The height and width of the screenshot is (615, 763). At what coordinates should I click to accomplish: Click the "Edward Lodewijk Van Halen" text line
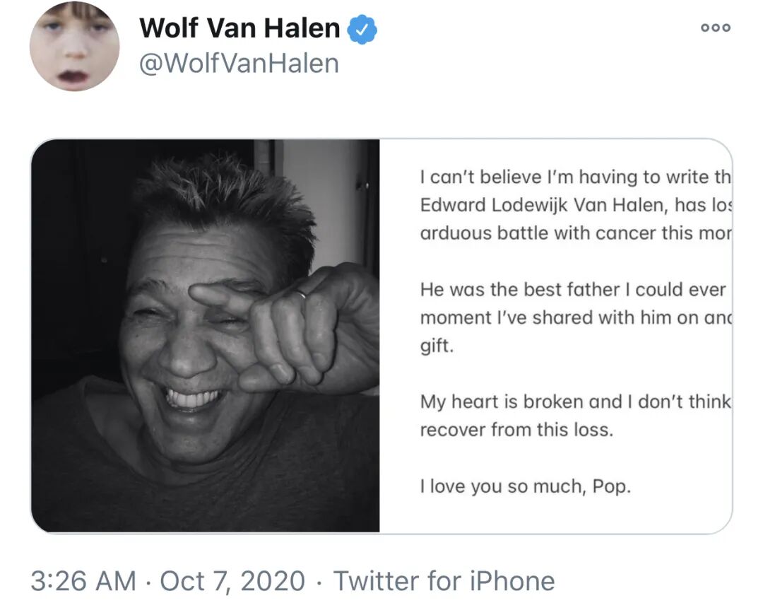coord(575,205)
